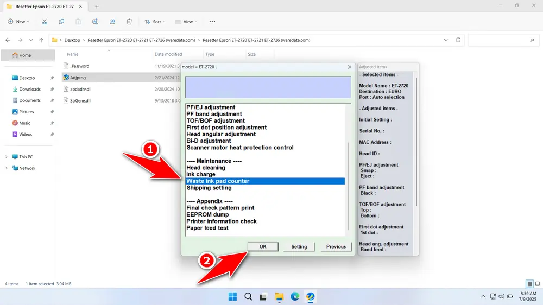Image resolution: width=543 pixels, height=305 pixels.
Task: Click the Setting button in dialog
Action: point(299,246)
